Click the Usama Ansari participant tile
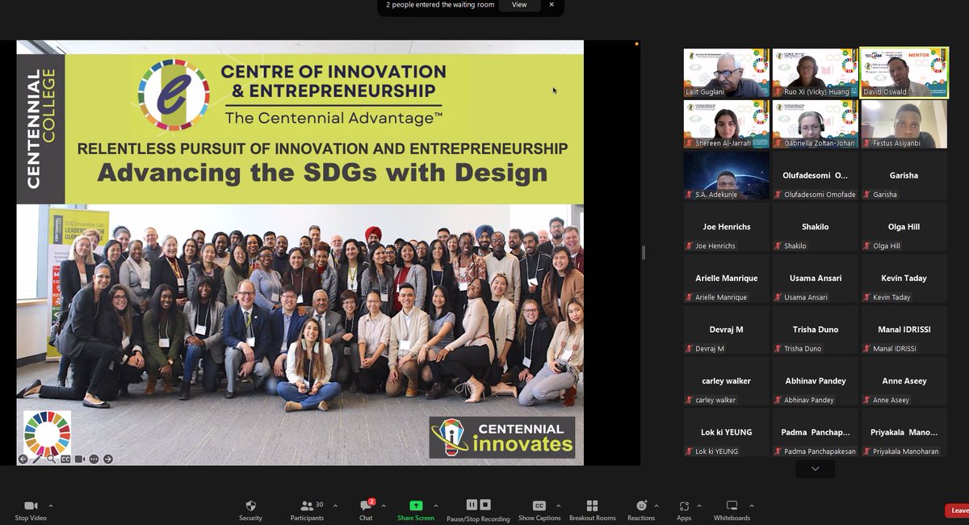Viewport: 969px width, 525px height. pos(815,279)
